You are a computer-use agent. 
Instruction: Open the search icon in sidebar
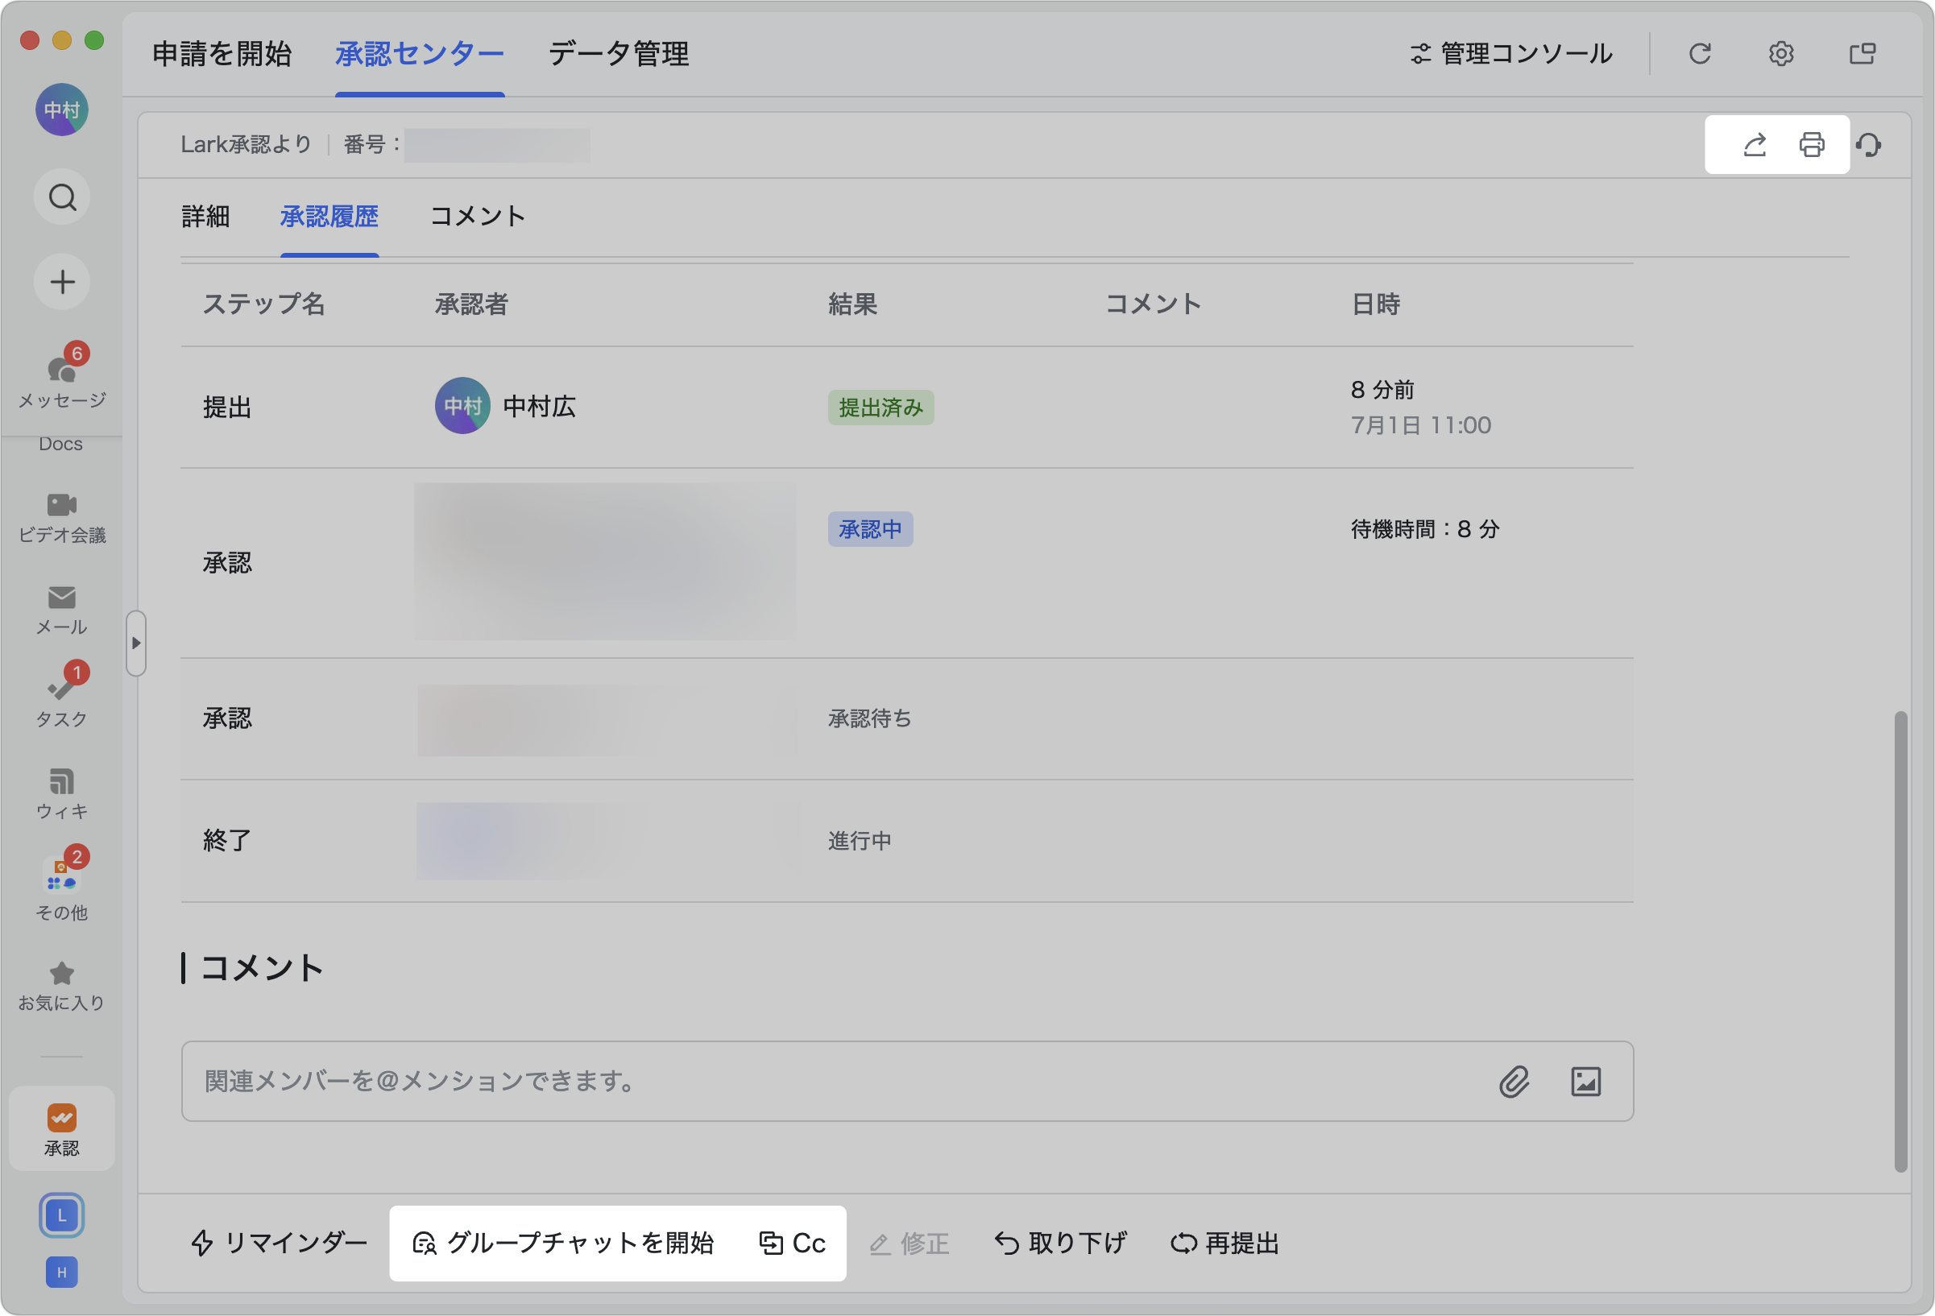pyautogui.click(x=63, y=198)
